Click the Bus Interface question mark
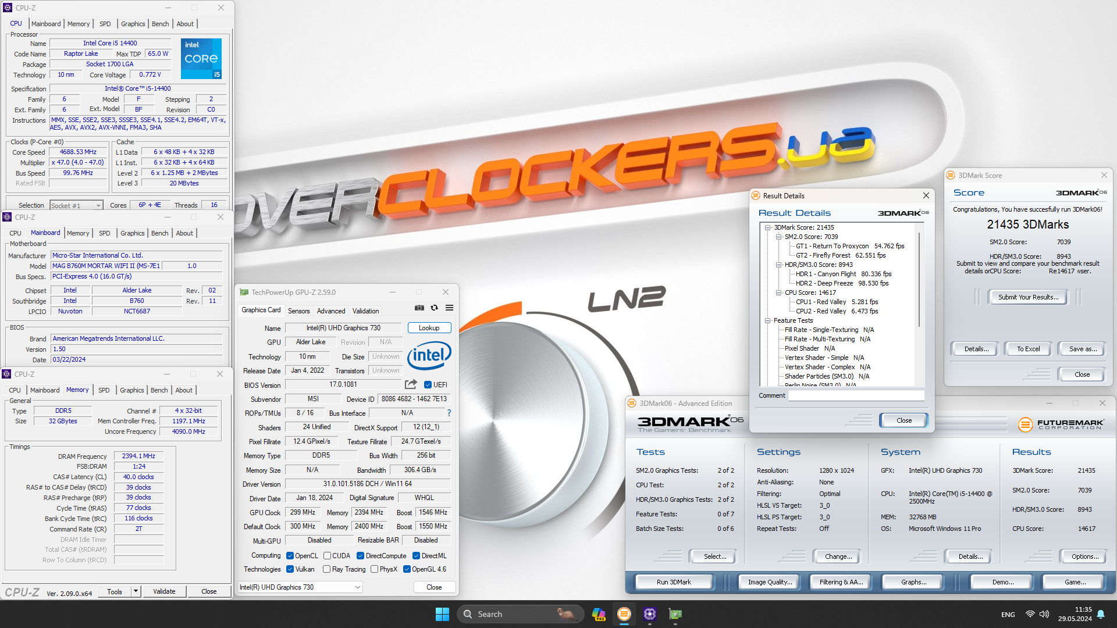 449,413
